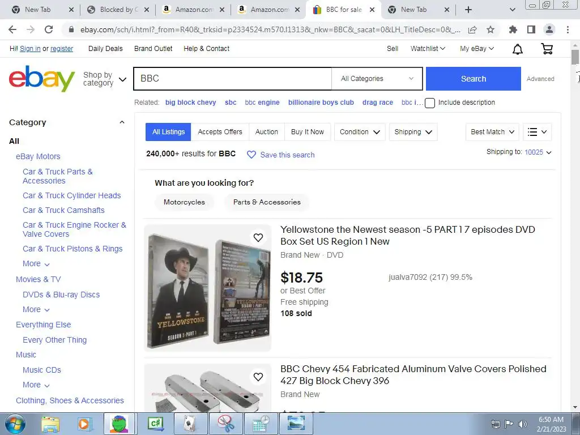Open the Best Match sort dropdown

pos(492,132)
